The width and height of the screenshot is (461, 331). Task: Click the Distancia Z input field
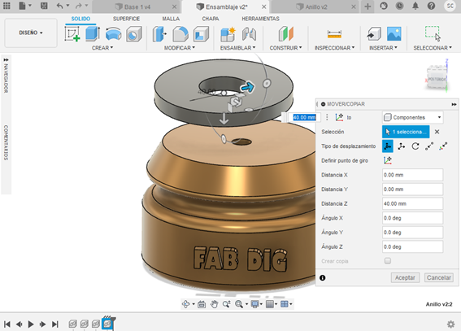pyautogui.click(x=413, y=203)
